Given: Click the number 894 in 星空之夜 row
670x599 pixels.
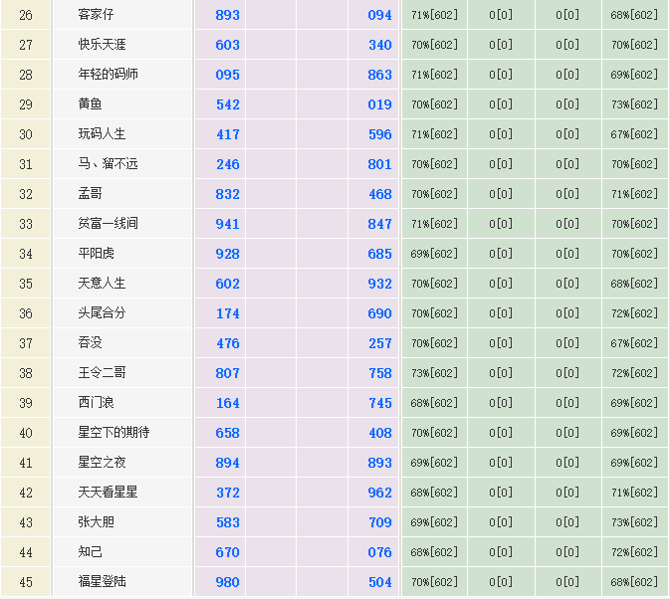Looking at the screenshot, I should [228, 463].
